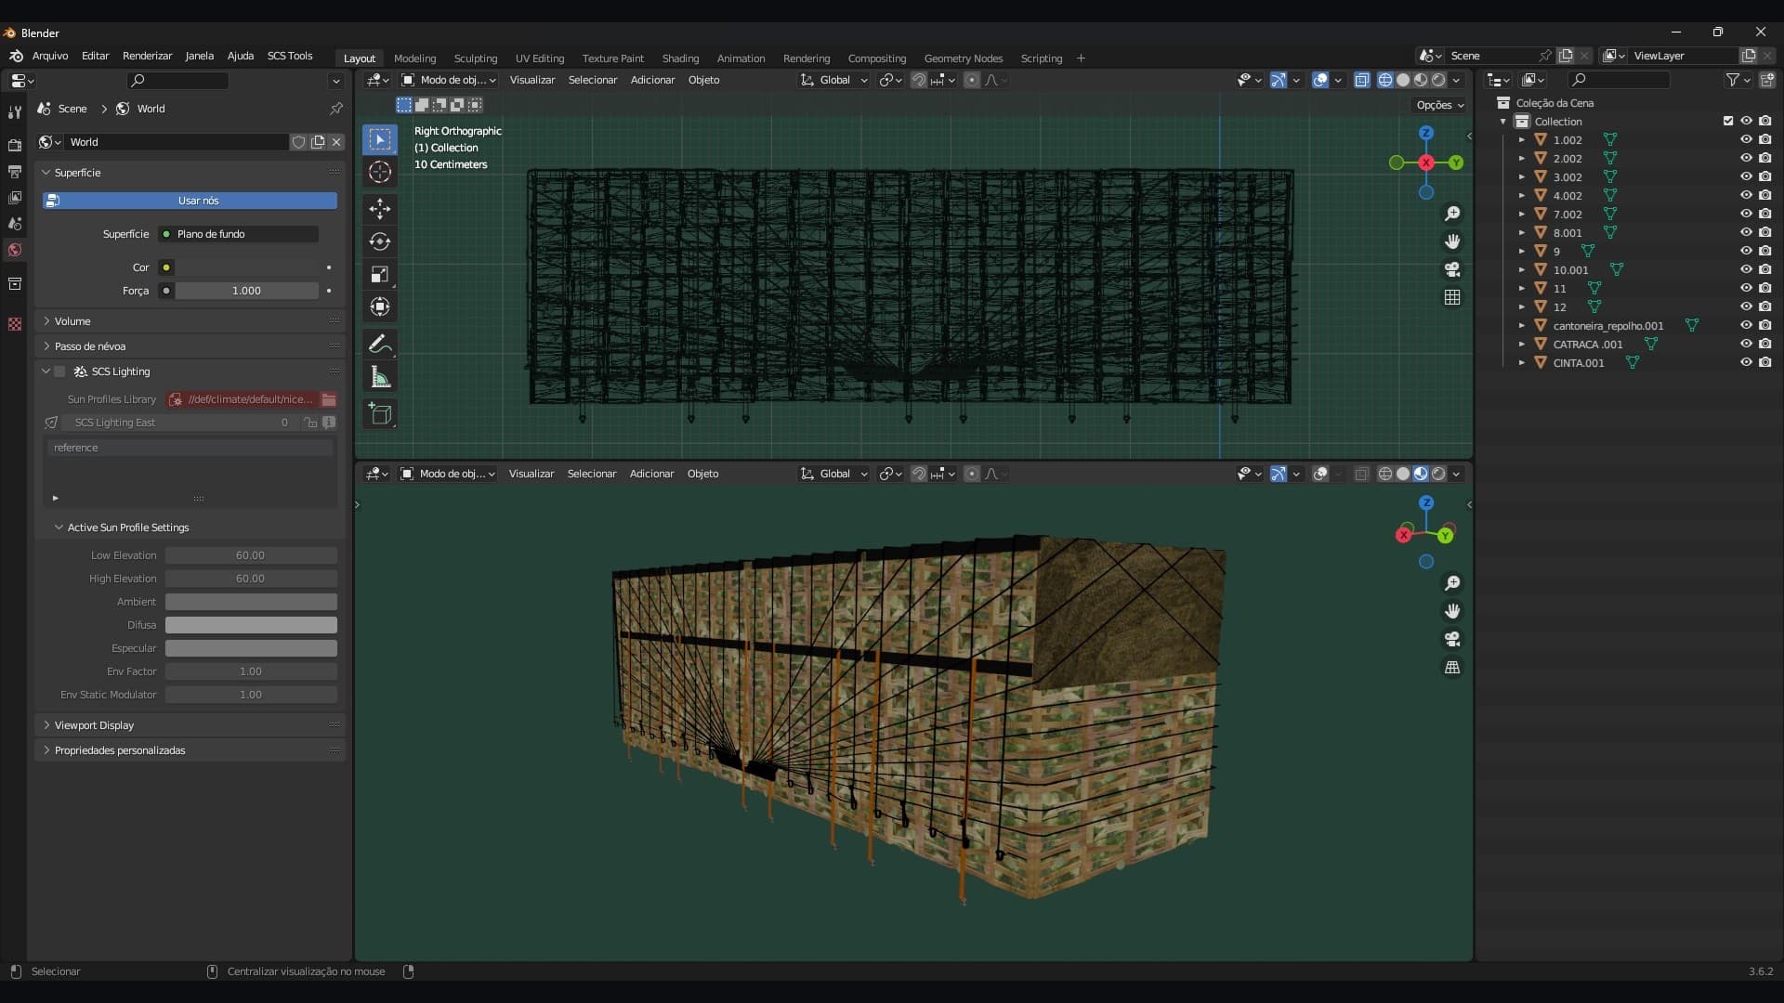Select the Add Cube tool
The height and width of the screenshot is (1003, 1784).
(379, 413)
